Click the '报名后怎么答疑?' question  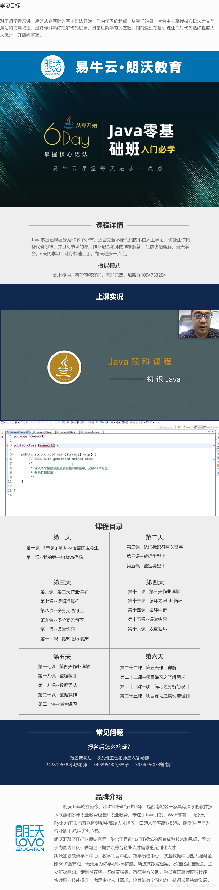click(x=109, y=747)
